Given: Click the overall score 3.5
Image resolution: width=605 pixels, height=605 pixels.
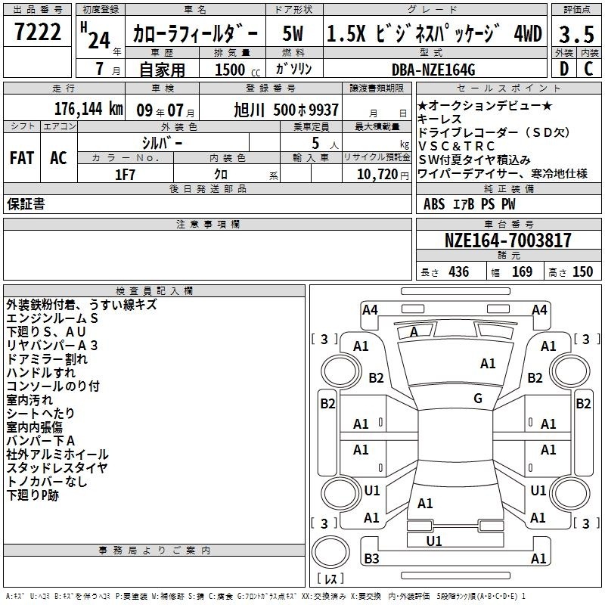Looking at the screenshot, I should pyautogui.click(x=576, y=34).
